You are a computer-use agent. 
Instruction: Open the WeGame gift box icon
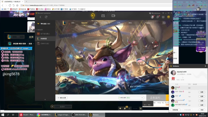pyautogui.click(x=168, y=17)
